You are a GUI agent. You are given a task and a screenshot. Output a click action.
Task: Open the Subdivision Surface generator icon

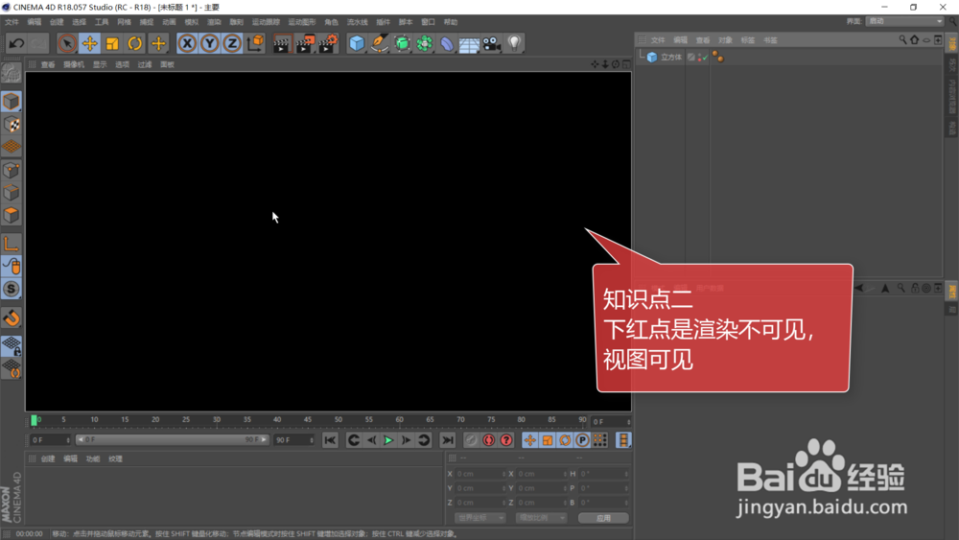pos(402,43)
